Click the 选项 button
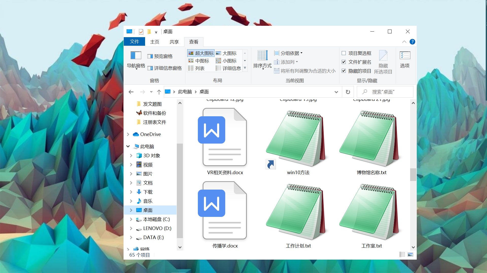The image size is (487, 273). pyautogui.click(x=405, y=59)
